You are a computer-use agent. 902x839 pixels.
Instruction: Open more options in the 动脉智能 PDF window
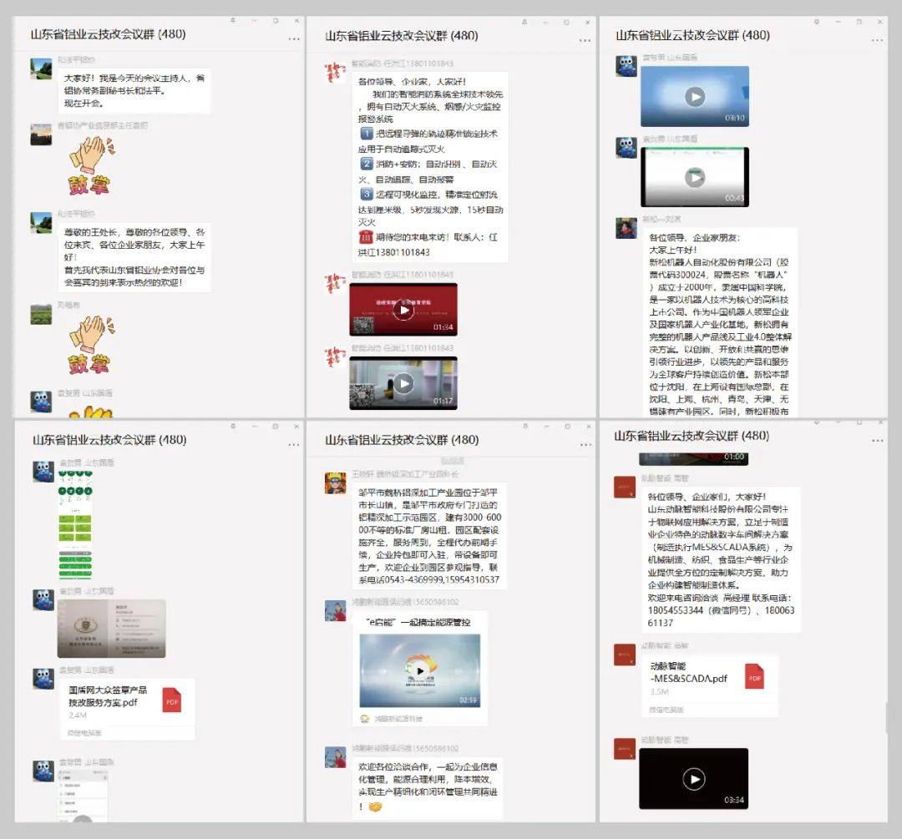[x=877, y=441]
